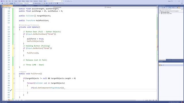The width and height of the screenshot is (184, 103).
Task: Collapse the Update() method at line 16
Action: tap(14, 27)
